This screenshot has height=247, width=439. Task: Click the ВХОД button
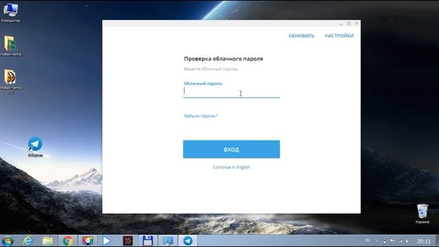pos(231,150)
